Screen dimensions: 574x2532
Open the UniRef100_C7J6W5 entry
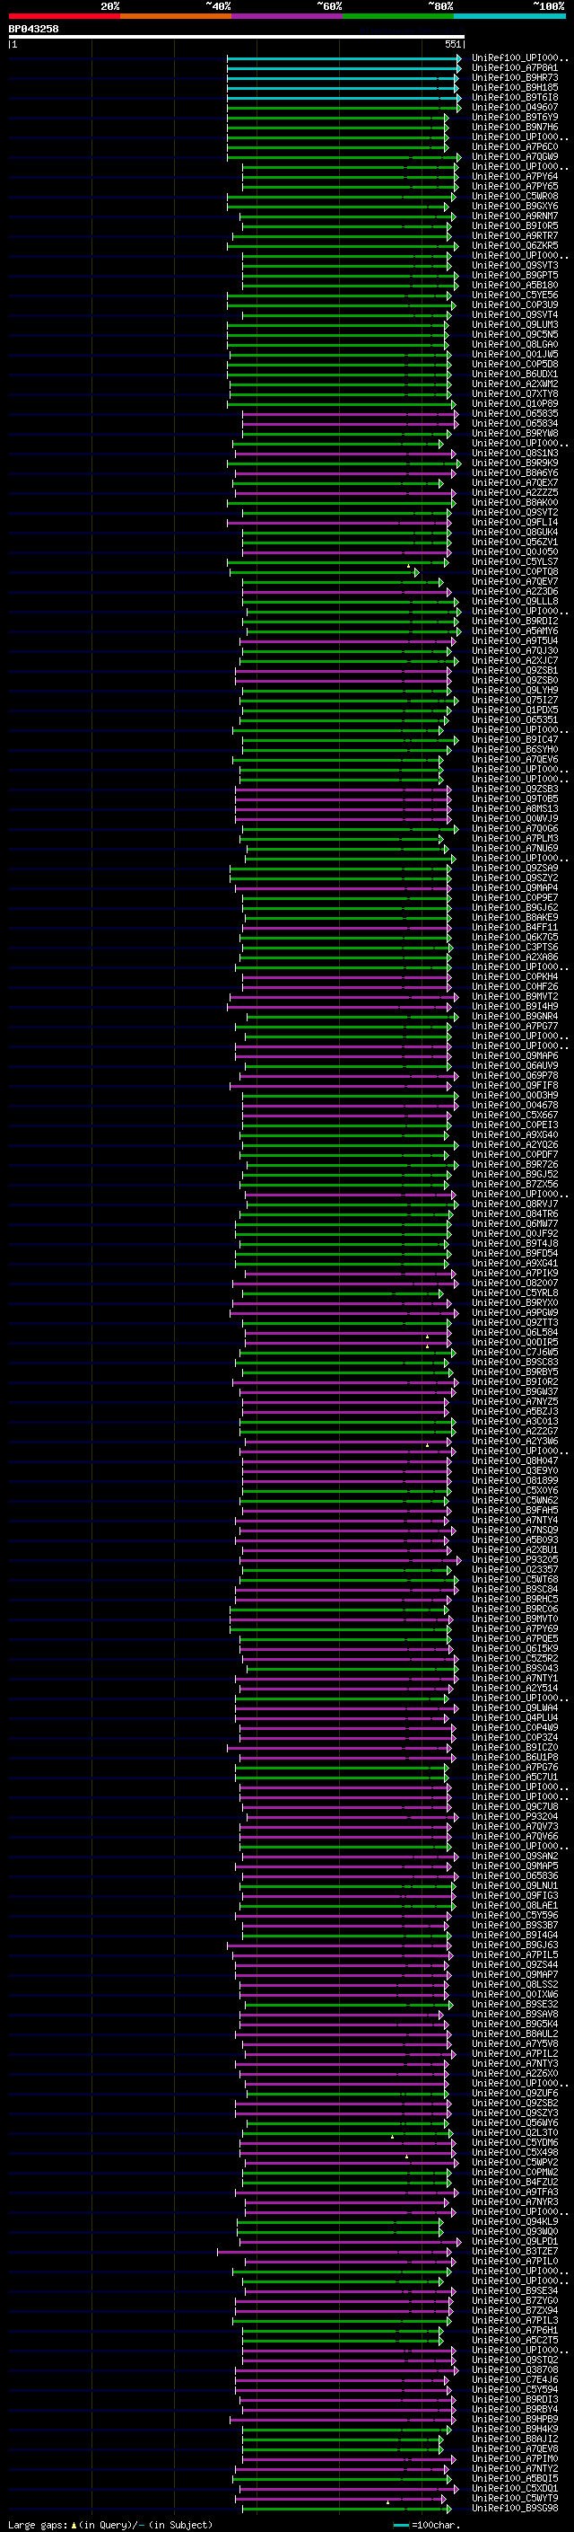[x=515, y=1352]
